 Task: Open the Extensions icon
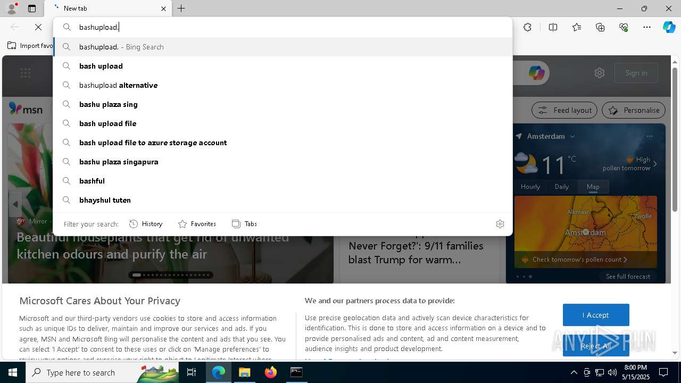527,27
